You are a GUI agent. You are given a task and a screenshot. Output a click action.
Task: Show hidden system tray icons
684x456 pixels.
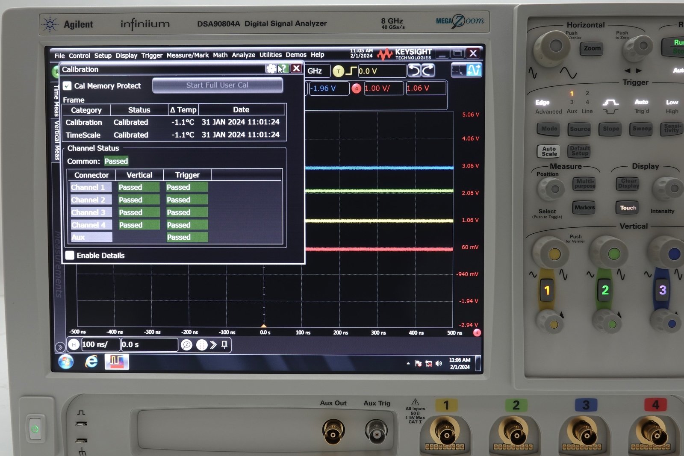point(408,364)
